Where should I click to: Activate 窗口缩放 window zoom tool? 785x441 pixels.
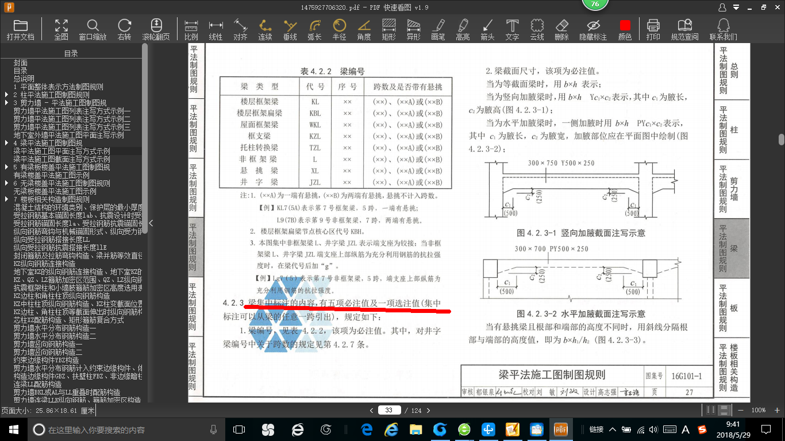pyautogui.click(x=93, y=29)
